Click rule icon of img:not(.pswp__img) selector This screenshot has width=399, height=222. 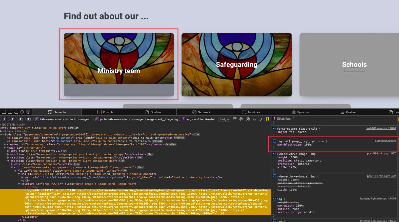[x=274, y=141]
